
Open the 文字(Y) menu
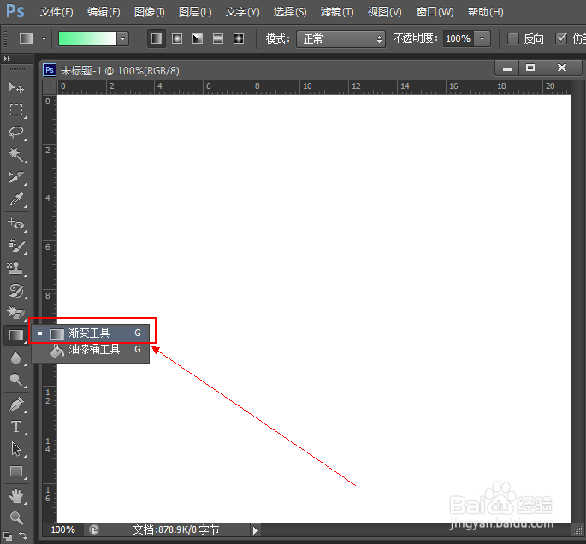coord(242,12)
